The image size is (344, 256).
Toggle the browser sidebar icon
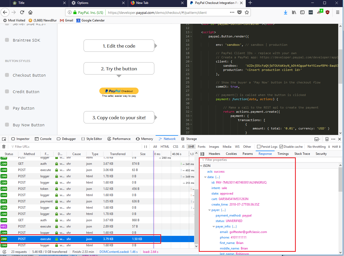tap(302, 12)
